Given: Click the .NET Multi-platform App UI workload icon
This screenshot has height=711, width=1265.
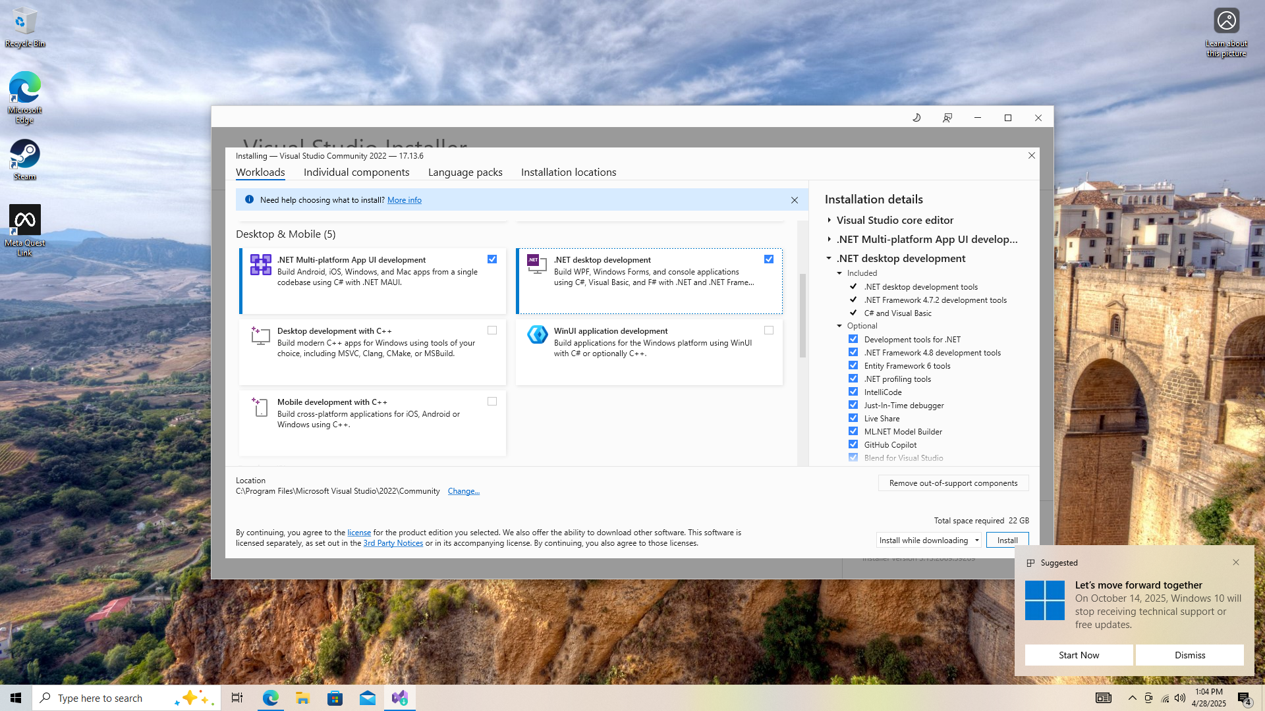Looking at the screenshot, I should pos(261,265).
